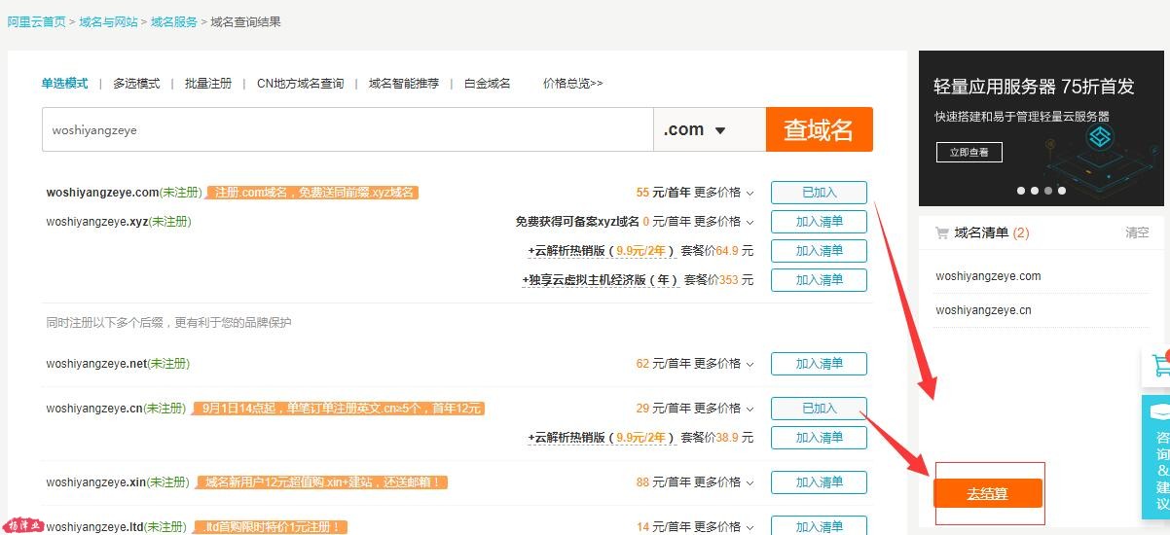Go to 域名与网站 breadcrumb
1170x535 pixels.
[x=108, y=21]
